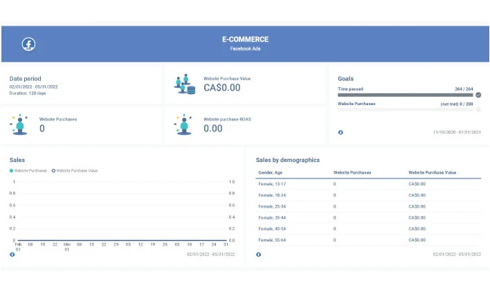The image size is (490, 292).
Task: Sort table by Gender, Age column header
Action: tap(273, 172)
